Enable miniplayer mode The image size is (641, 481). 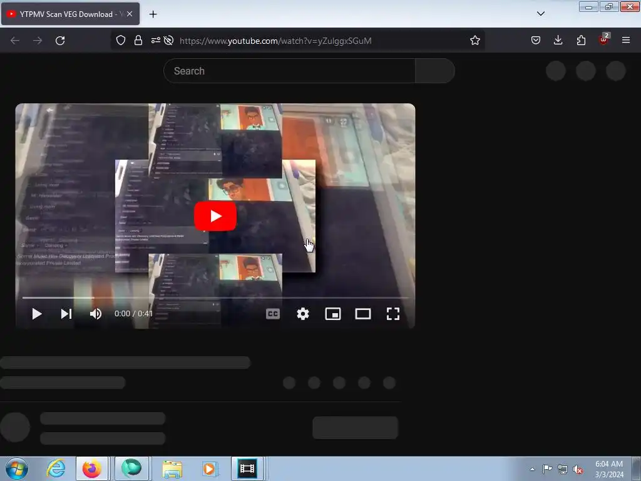point(333,314)
